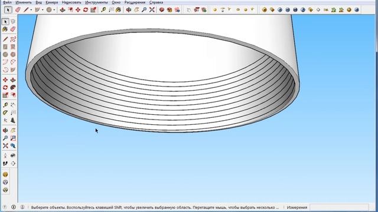Select the Section Plane tool
The width and height of the screenshot is (378, 212).
pyautogui.click(x=13, y=164)
